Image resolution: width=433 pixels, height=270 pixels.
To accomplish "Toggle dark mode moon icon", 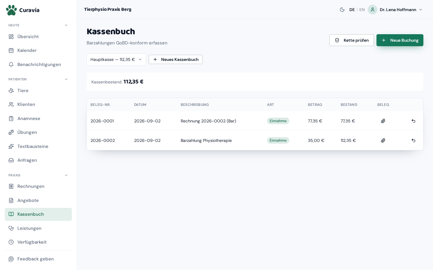I will (x=342, y=10).
